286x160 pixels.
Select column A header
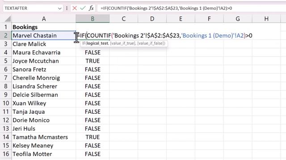pos(44,19)
